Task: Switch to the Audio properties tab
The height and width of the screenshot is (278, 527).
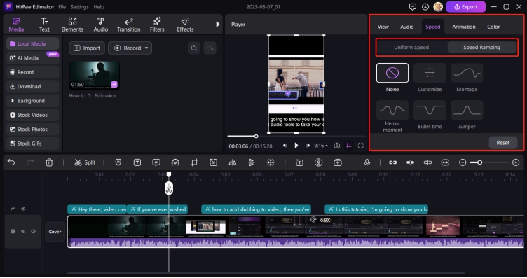Action: click(x=406, y=27)
